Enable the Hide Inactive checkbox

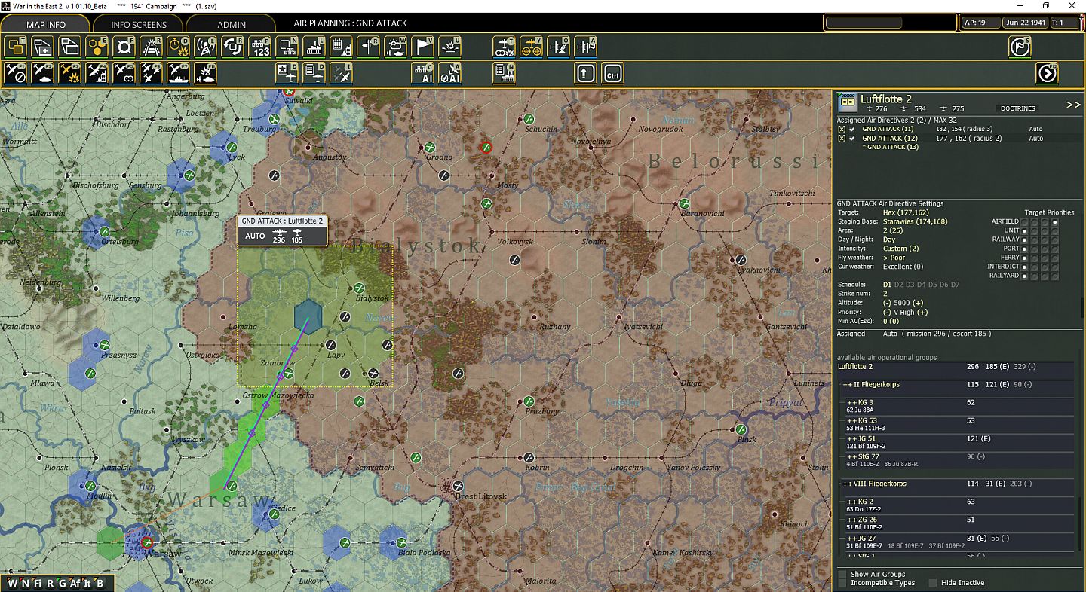tap(933, 583)
